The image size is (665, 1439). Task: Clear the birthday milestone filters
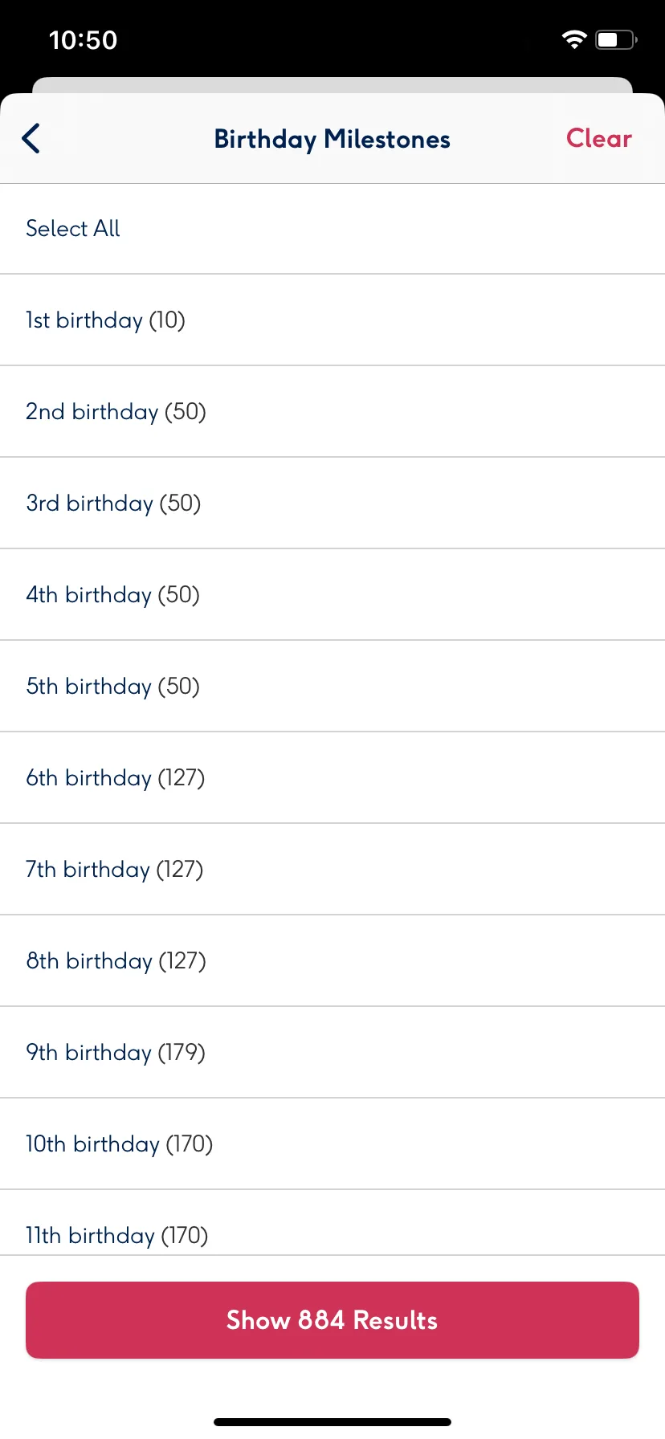coord(599,138)
